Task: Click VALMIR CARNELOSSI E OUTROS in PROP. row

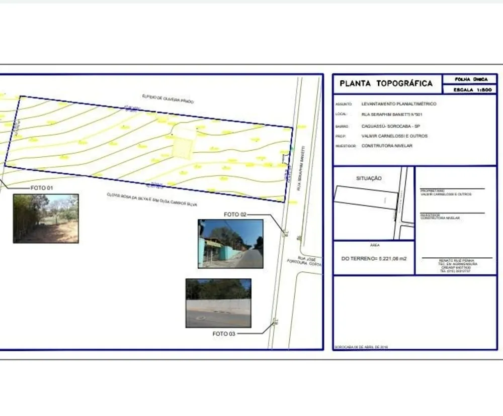Action: [394, 136]
